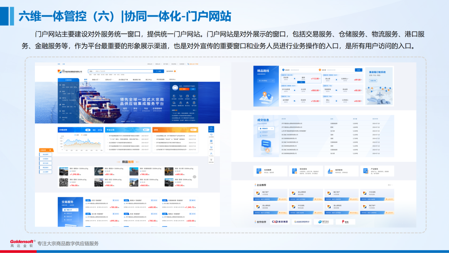
Task: Open the 产业板块 service icon
Action: pos(365,170)
